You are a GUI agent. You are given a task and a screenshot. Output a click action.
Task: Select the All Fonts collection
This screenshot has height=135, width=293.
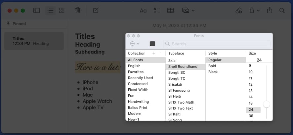(x=146, y=60)
